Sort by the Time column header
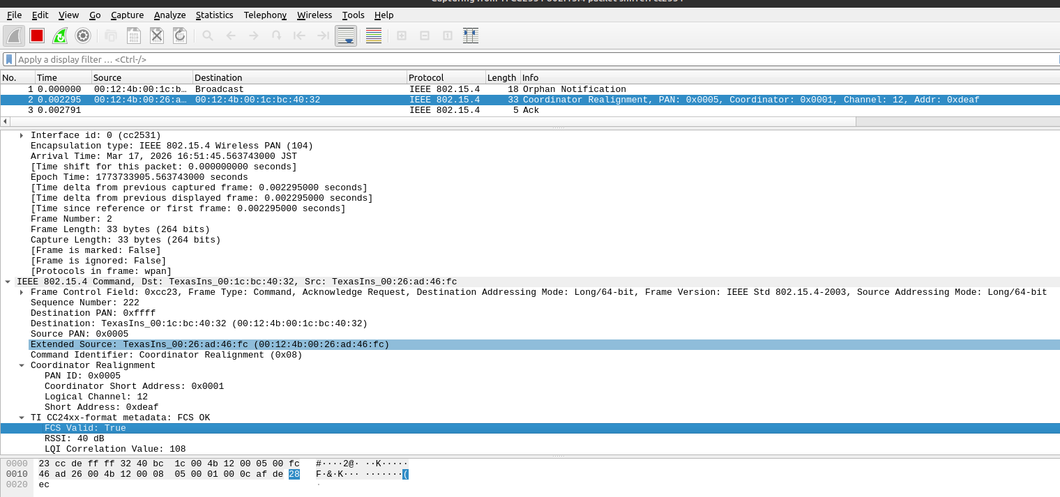 pos(63,77)
